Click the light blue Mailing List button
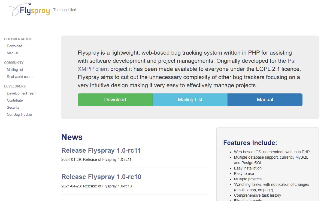 point(190,100)
